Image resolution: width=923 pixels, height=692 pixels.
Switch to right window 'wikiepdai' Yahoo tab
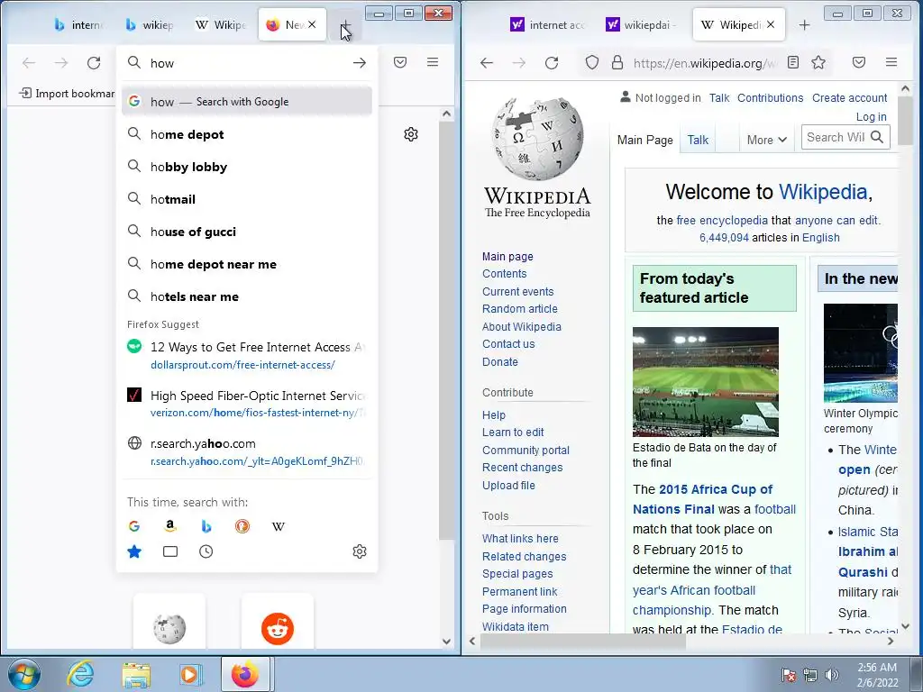(x=642, y=24)
